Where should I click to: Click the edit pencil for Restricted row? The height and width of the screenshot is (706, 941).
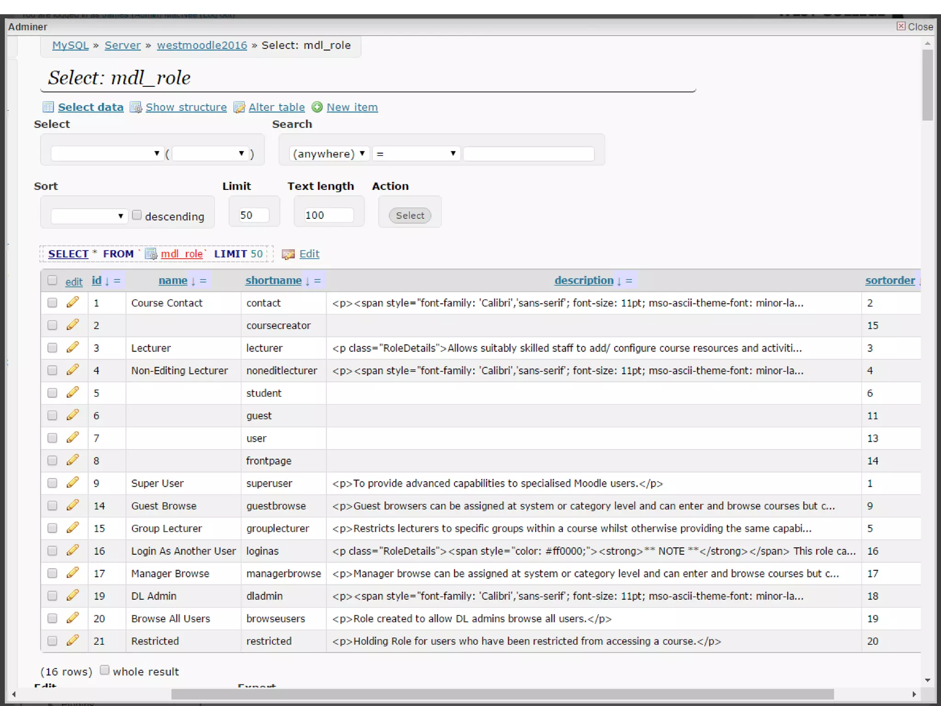[73, 640]
